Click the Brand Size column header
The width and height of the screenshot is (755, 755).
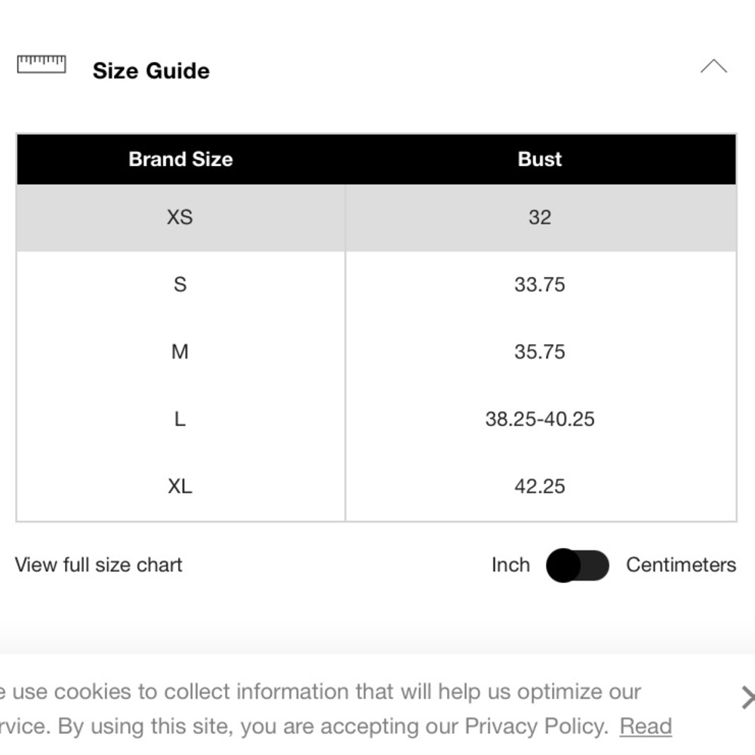180,159
